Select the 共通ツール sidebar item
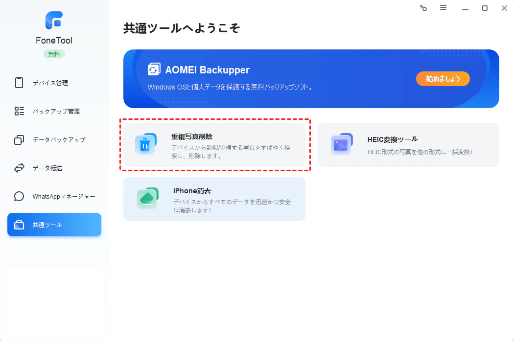 click(54, 225)
